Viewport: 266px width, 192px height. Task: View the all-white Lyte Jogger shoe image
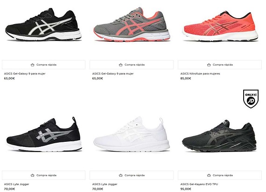tap(132, 134)
